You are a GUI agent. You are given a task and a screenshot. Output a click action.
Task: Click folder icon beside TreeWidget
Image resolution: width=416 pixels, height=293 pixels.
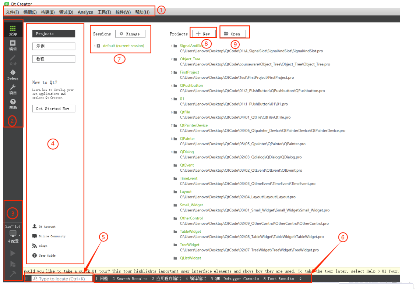(175, 245)
